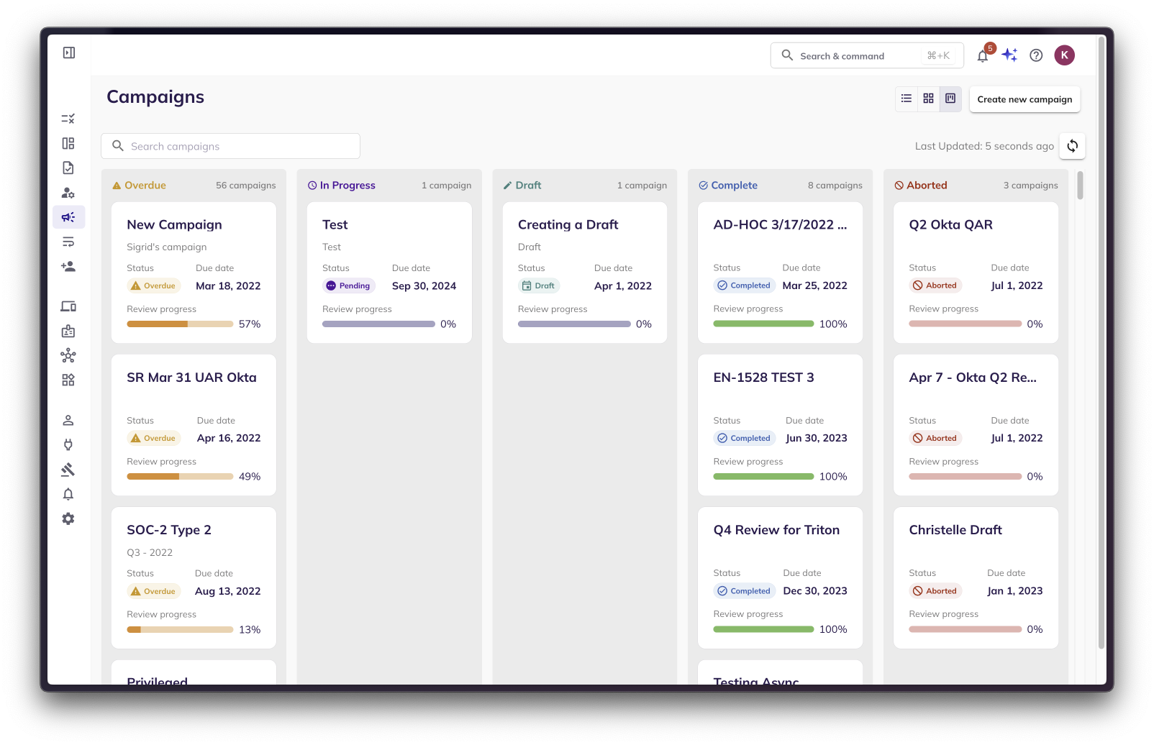Screen dimensions: 1154x745
Task: Open the SOC-2 Type 2 campaign card
Action: (x=194, y=578)
